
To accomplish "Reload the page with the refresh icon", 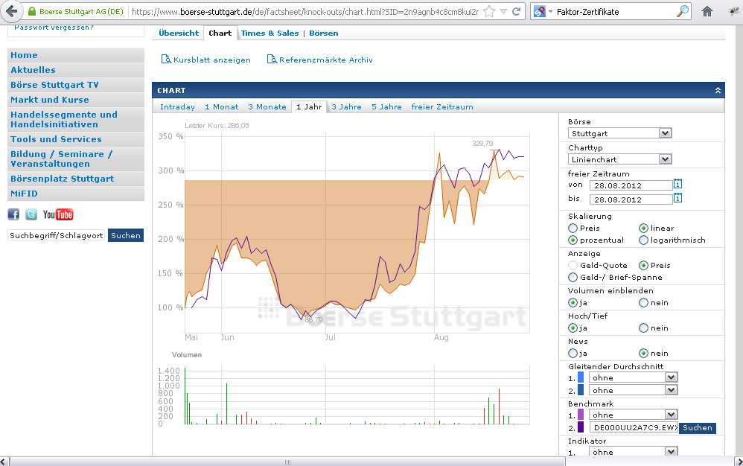I will coord(517,11).
